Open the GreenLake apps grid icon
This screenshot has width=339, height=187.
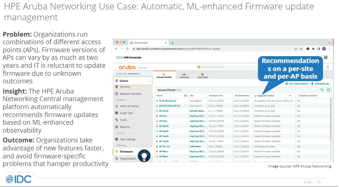pyautogui.click(x=326, y=57)
